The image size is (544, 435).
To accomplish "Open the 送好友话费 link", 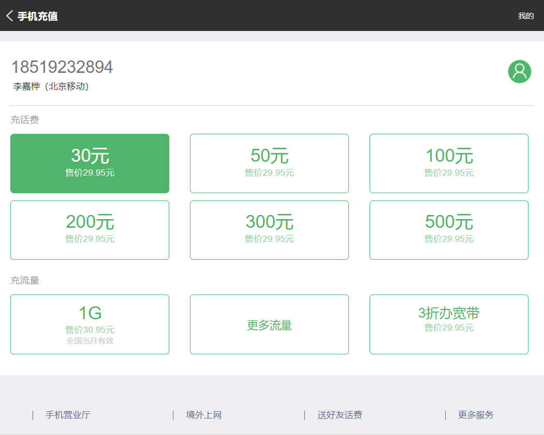I will pos(340,415).
